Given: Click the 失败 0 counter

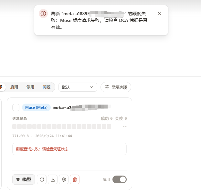Looking at the screenshot, I should click(x=121, y=118).
